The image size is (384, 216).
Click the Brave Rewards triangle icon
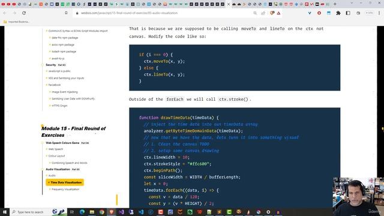coord(278,13)
